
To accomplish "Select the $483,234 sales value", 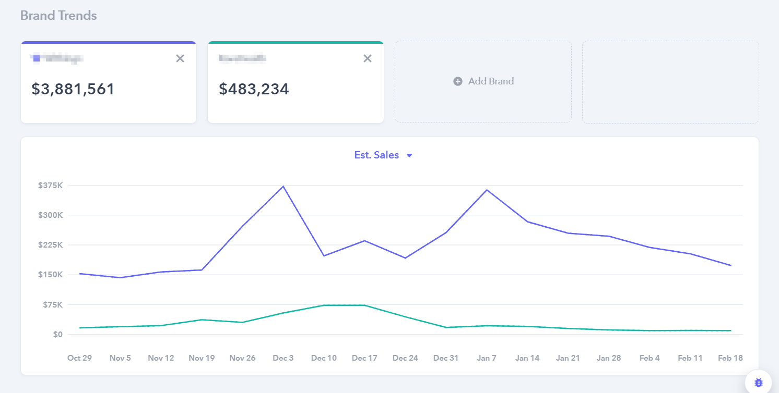I will (254, 89).
